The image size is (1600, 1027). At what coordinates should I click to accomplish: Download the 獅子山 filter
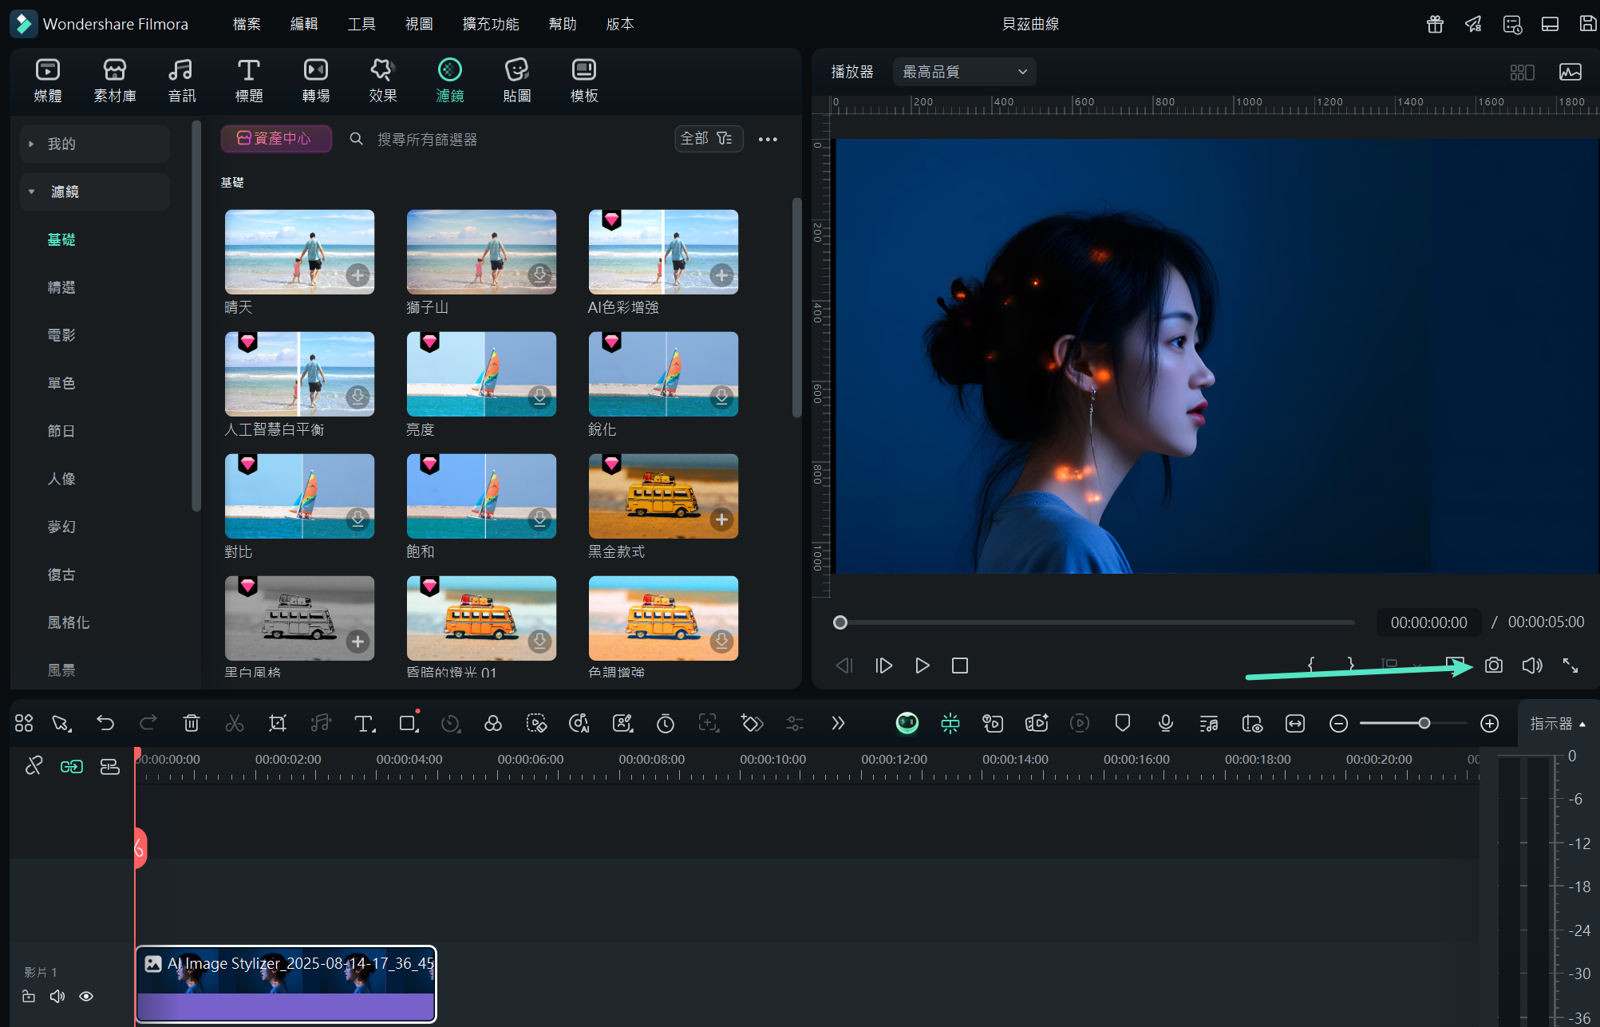coord(540,275)
